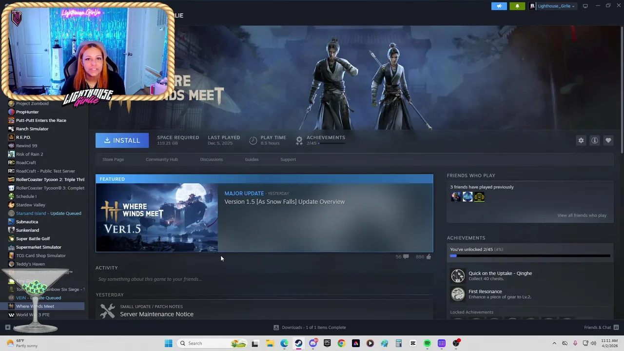
Task: Select the first friend avatar under Friends Who Play
Action: (456, 196)
